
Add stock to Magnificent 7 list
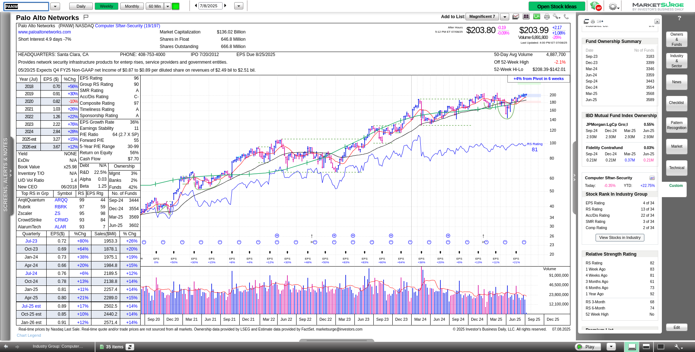click(482, 17)
